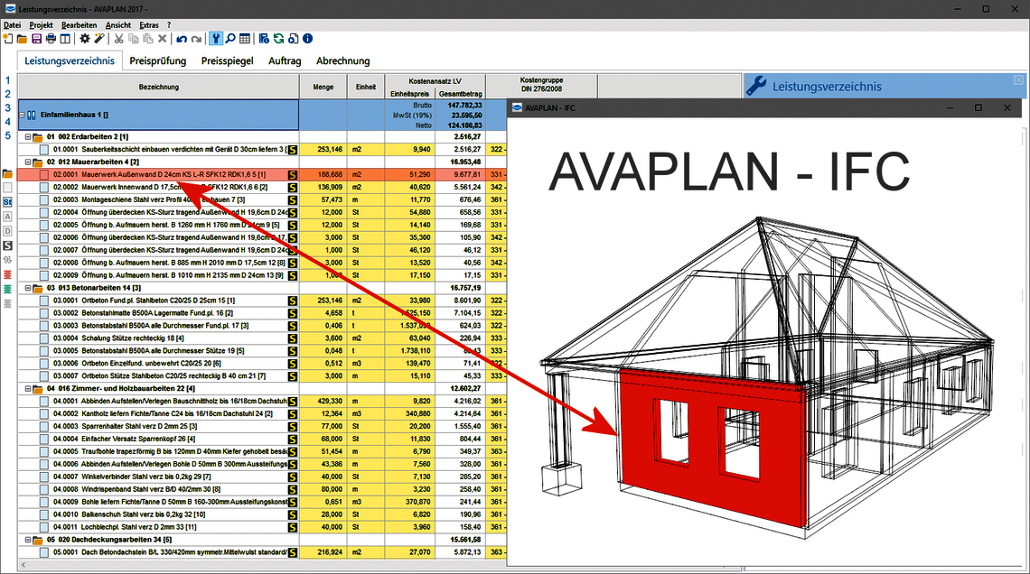This screenshot has height=574, width=1030.
Task: Tick the square box of row 05.0001
Action: 44,552
